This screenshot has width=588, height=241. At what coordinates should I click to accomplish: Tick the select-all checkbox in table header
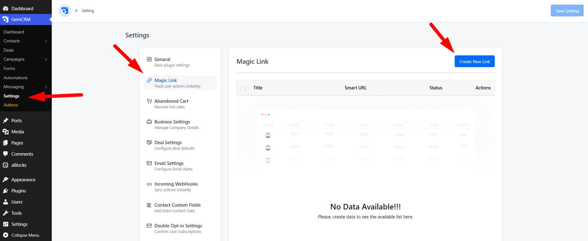click(x=243, y=88)
